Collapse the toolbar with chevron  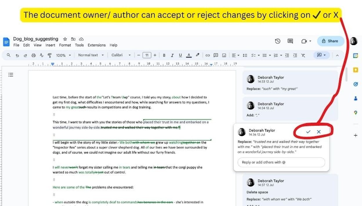pos(337,55)
